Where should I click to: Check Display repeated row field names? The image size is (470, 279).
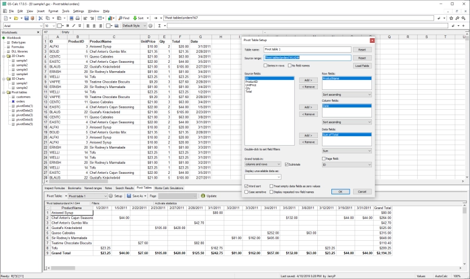pyautogui.click(x=271, y=192)
